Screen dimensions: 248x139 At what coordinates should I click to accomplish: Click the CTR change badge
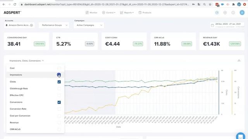pyautogui.click(x=90, y=44)
